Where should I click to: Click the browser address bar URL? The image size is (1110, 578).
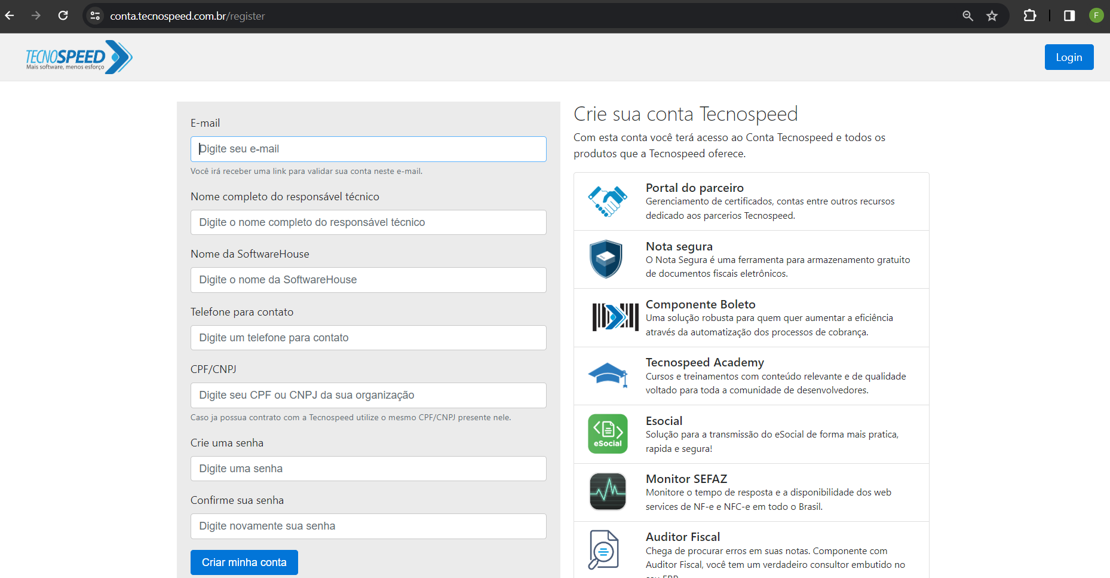pyautogui.click(x=188, y=16)
